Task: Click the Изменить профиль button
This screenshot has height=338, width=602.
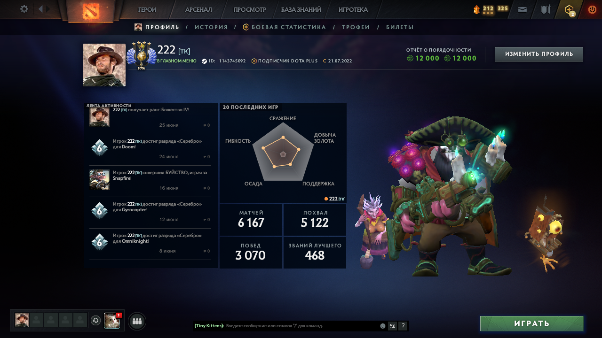Action: [x=539, y=54]
